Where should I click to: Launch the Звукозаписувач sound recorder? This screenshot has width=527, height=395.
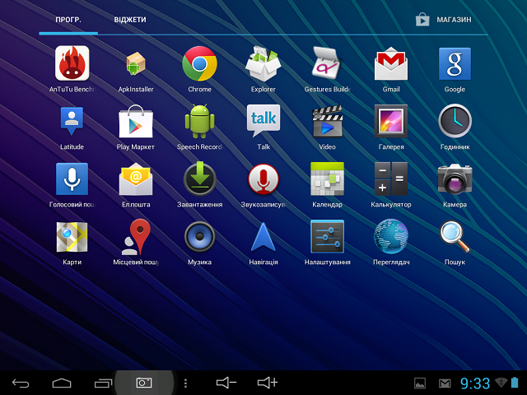pyautogui.click(x=263, y=179)
